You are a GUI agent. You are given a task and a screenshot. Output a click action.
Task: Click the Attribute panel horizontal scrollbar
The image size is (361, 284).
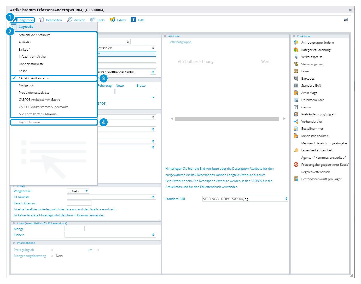[227, 119]
